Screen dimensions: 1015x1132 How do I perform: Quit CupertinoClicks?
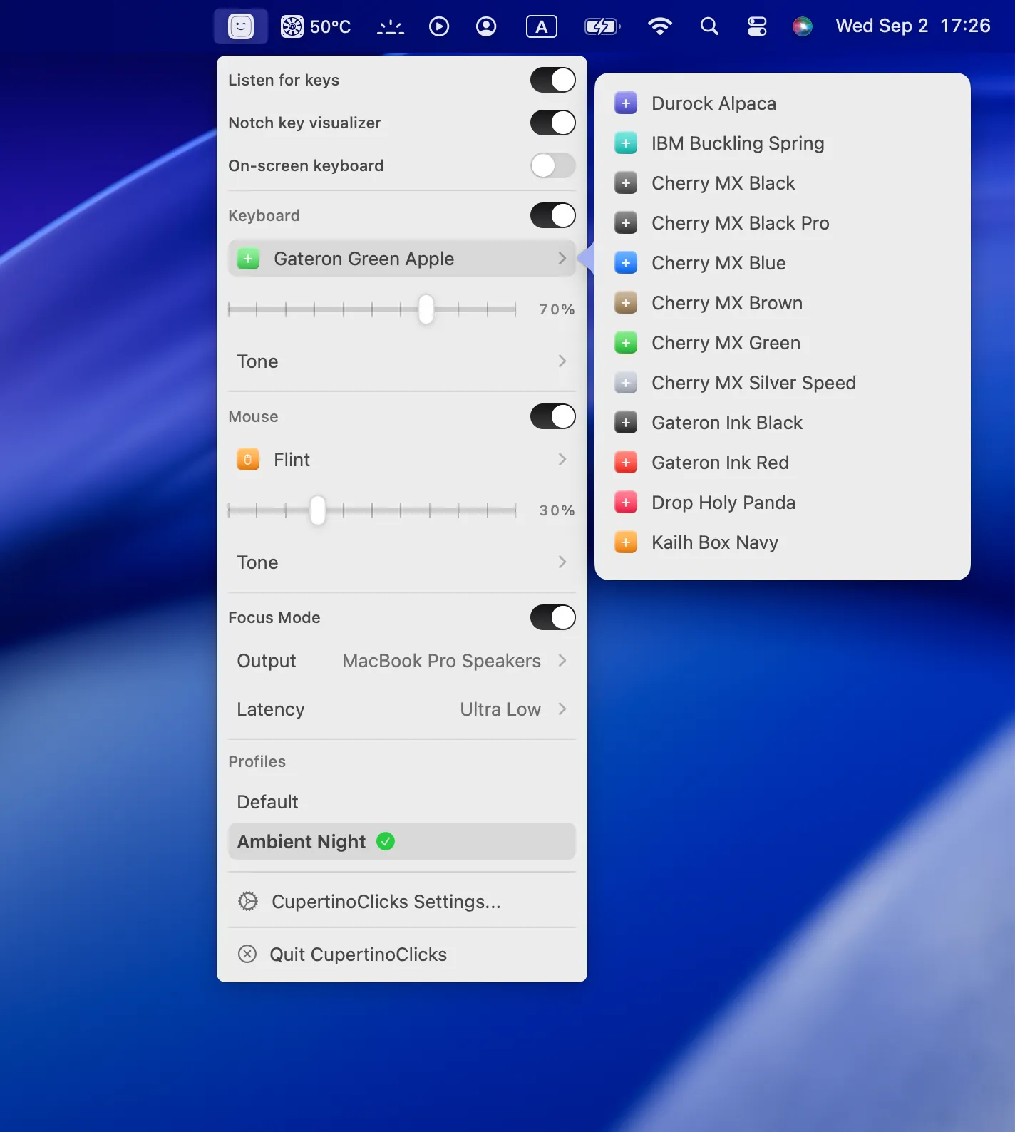click(402, 955)
